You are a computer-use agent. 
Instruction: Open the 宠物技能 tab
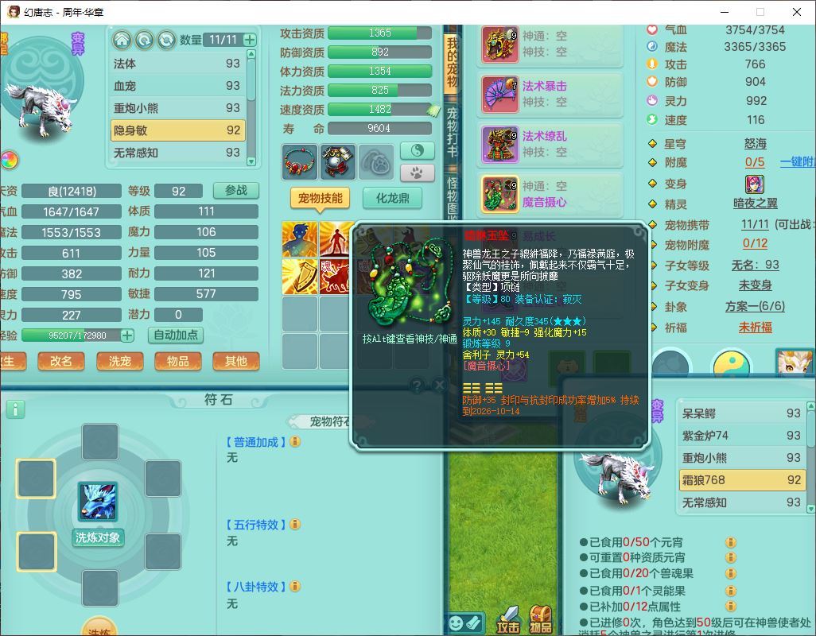click(x=320, y=198)
